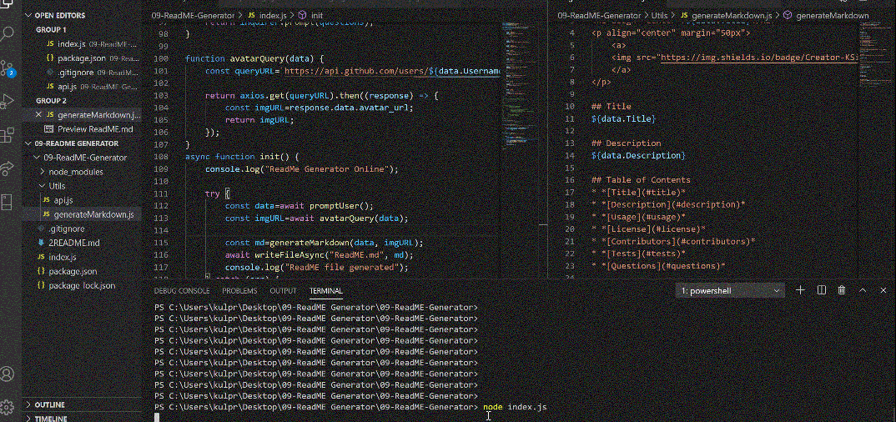Split the terminal pane
Image resolution: width=896 pixels, height=422 pixels.
(x=822, y=290)
